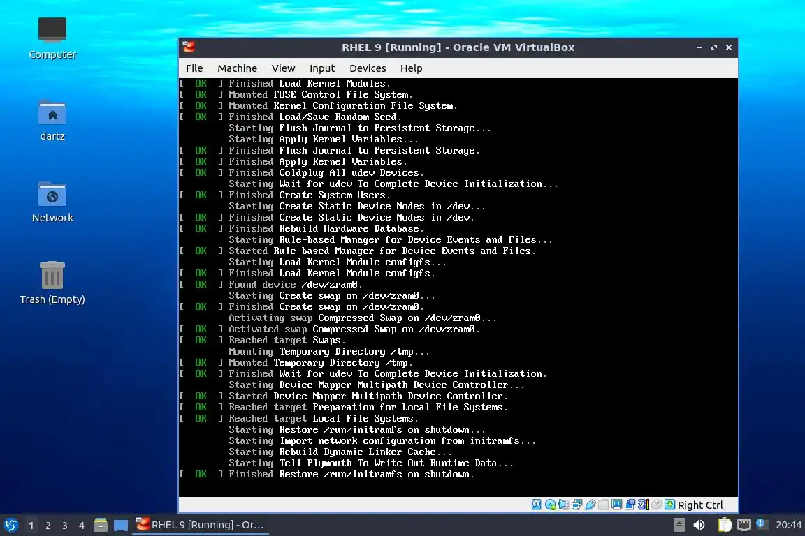Image resolution: width=805 pixels, height=536 pixels.
Task: Switch to workspace 2
Action: coord(48,526)
